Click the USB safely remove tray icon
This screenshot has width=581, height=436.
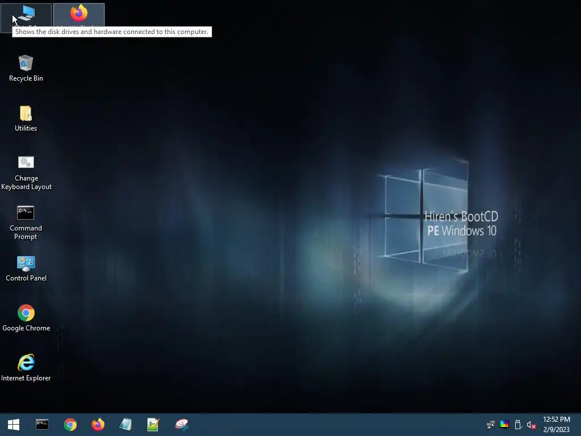click(518, 425)
